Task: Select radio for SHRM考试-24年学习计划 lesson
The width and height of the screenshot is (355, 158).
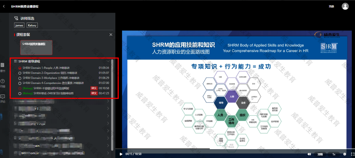Action: point(20,93)
